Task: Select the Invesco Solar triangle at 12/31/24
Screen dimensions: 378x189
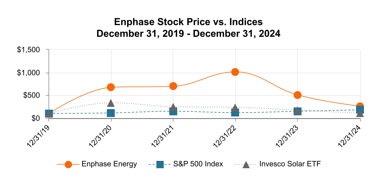Action: 360,113
